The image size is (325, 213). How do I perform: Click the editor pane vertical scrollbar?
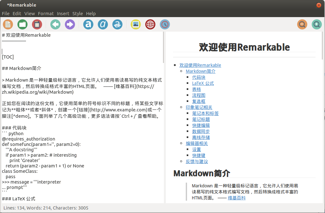(x=163, y=47)
